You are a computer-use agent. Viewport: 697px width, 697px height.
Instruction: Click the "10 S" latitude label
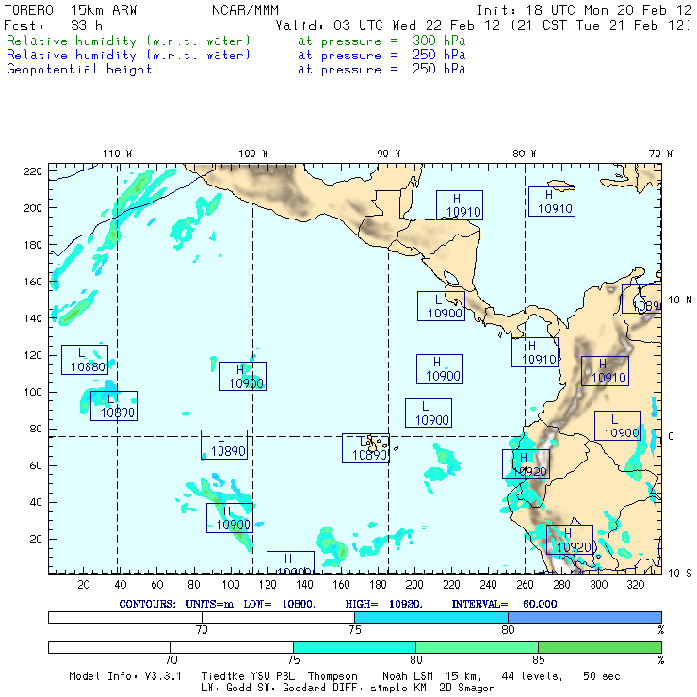[x=680, y=574]
